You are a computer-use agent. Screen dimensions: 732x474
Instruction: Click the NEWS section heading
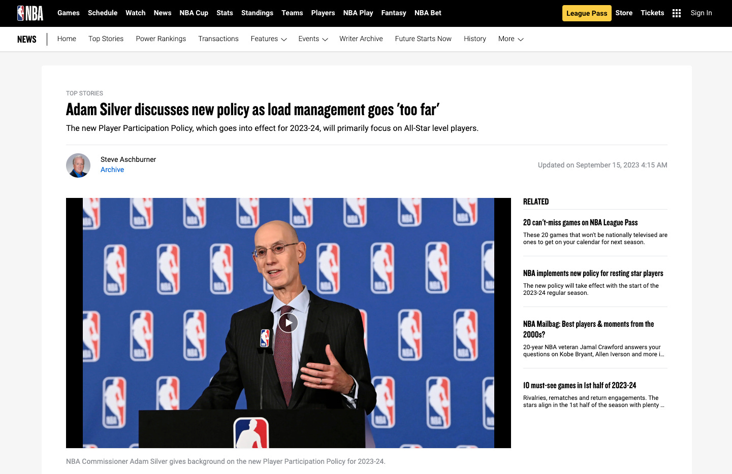pyautogui.click(x=27, y=40)
